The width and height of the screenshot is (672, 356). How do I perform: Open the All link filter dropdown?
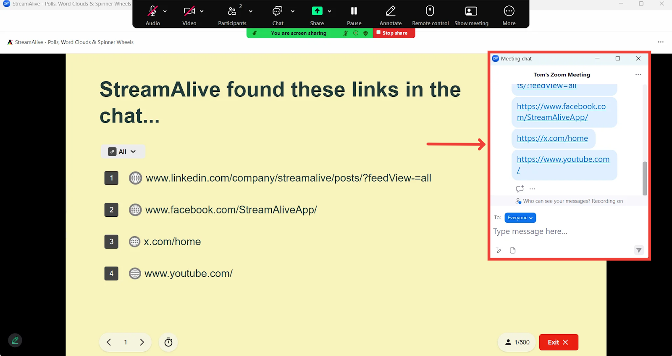pyautogui.click(x=123, y=152)
